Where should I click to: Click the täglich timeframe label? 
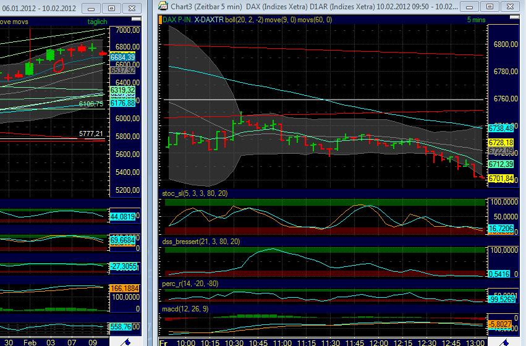[x=97, y=22]
